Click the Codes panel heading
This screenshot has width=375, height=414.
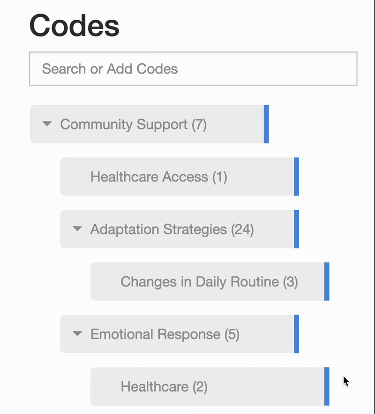[74, 26]
